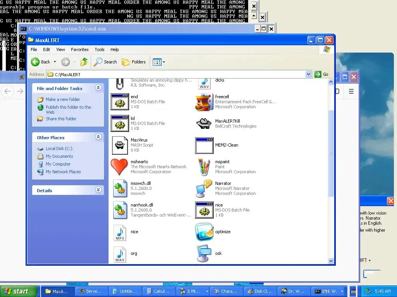Viewport: 397px width, 297px height.
Task: Switch to Untitle... taskbar button
Action: point(124,291)
